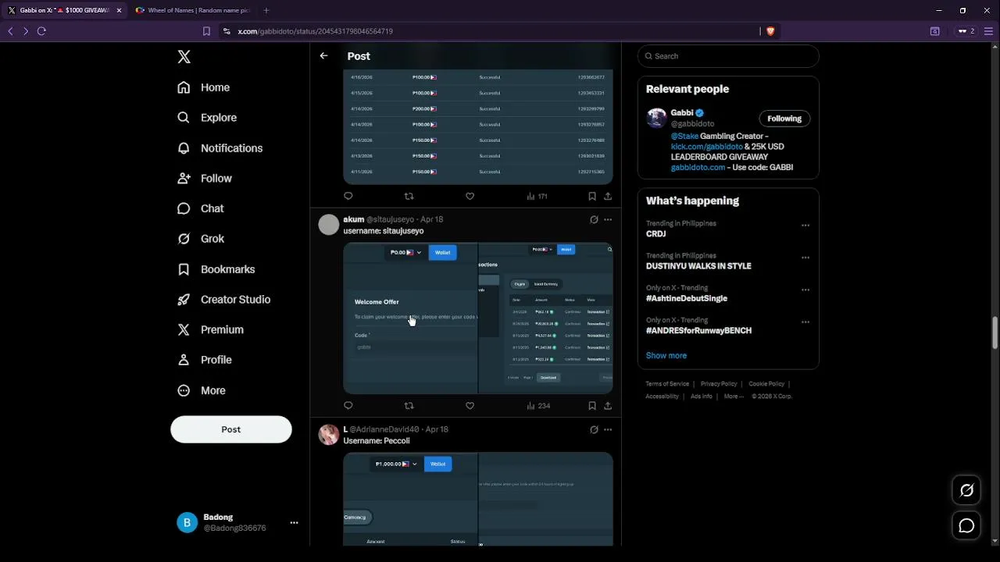
Task: Bookmark this page in address bar
Action: [206, 31]
